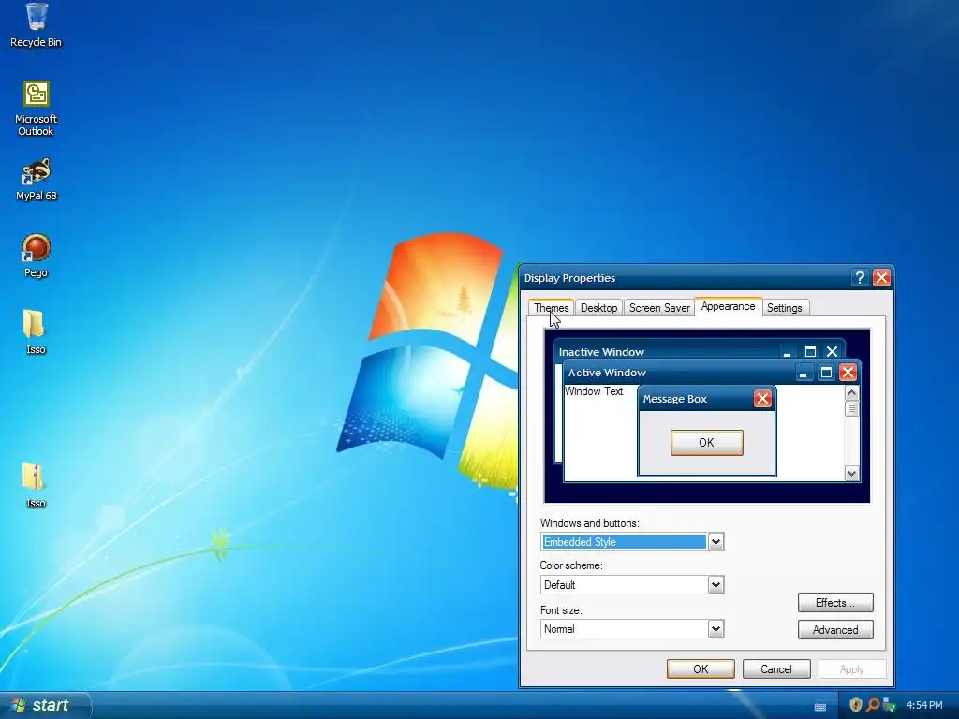Screen dimensions: 959x719
Task: Click the preview Active Window title bar
Action: 712,373
